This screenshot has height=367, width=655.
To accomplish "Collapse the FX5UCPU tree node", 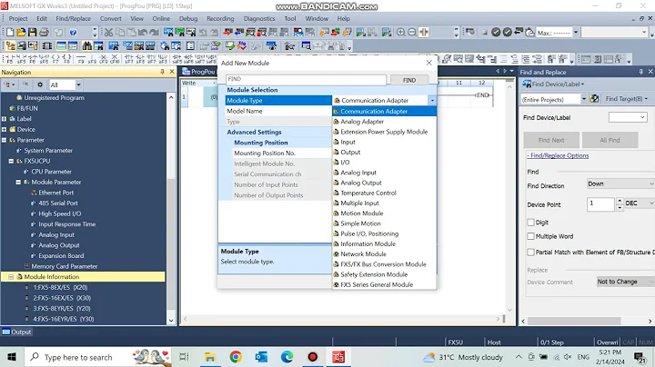I will tap(11, 161).
